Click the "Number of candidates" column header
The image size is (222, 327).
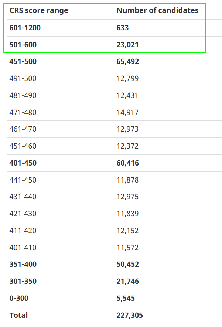click(x=157, y=11)
